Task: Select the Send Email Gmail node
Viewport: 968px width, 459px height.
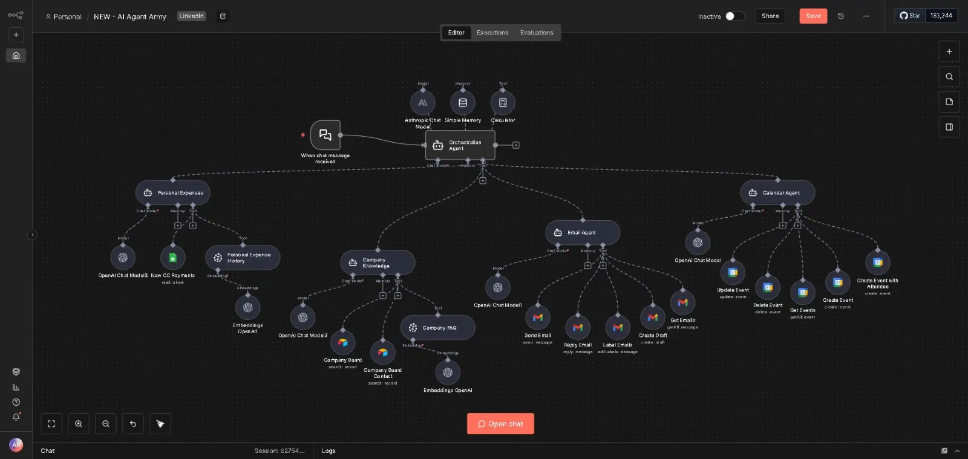Action: [538, 317]
